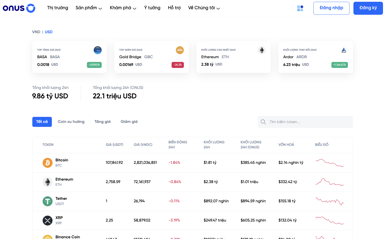Viewport: 388px width, 239px height.
Task: Sort by BIẾN ĐỘNG 24H column header
Action: coord(178,145)
